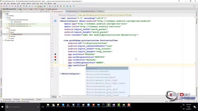
Task: Click the scroll-from-source target icon in project panel
Action: (x=41, y=11)
